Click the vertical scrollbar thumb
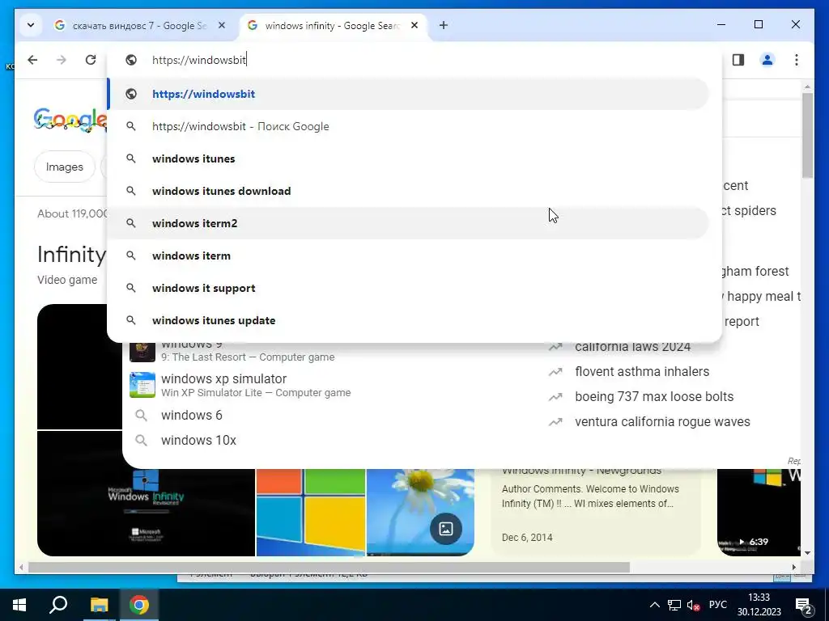 pyautogui.click(x=807, y=135)
